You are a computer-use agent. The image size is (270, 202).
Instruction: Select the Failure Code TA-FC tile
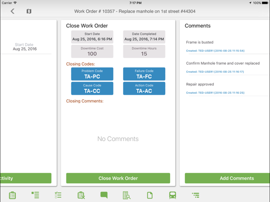[x=144, y=74]
